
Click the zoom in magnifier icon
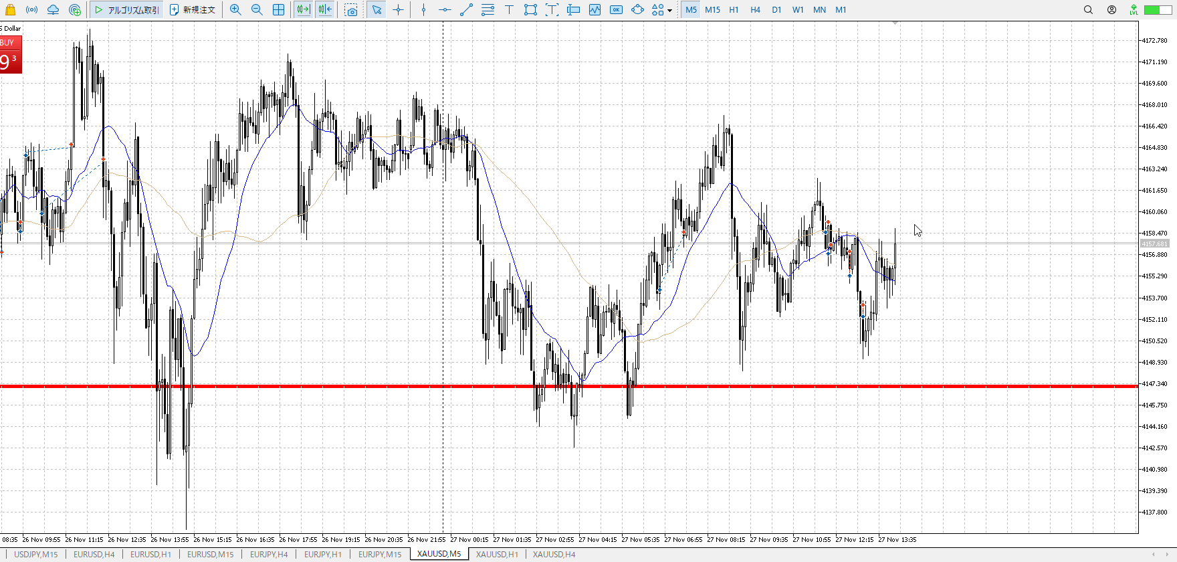pos(235,10)
